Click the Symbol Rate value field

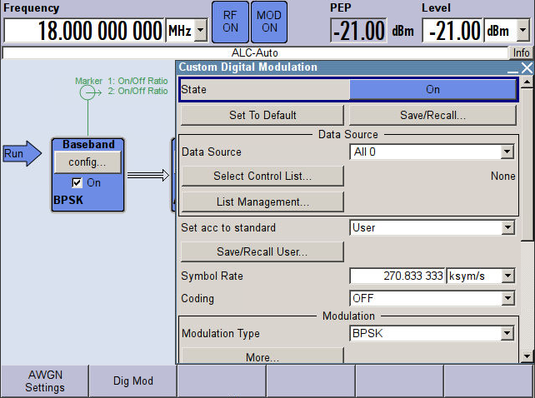coord(397,276)
